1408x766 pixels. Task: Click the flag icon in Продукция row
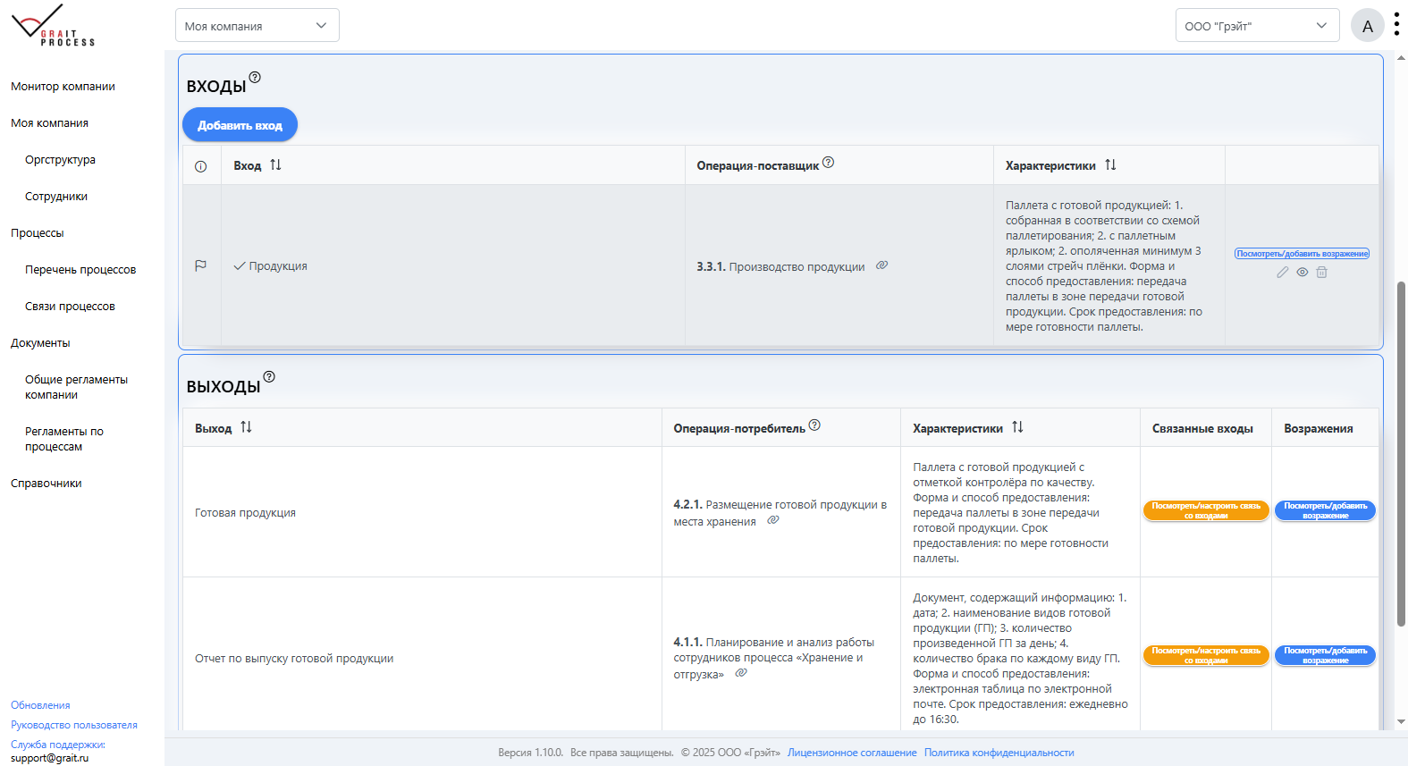pyautogui.click(x=201, y=265)
